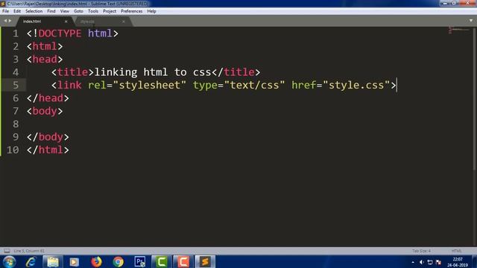
Task: Open the HTML syntax selector in status bar
Action: coord(456,251)
